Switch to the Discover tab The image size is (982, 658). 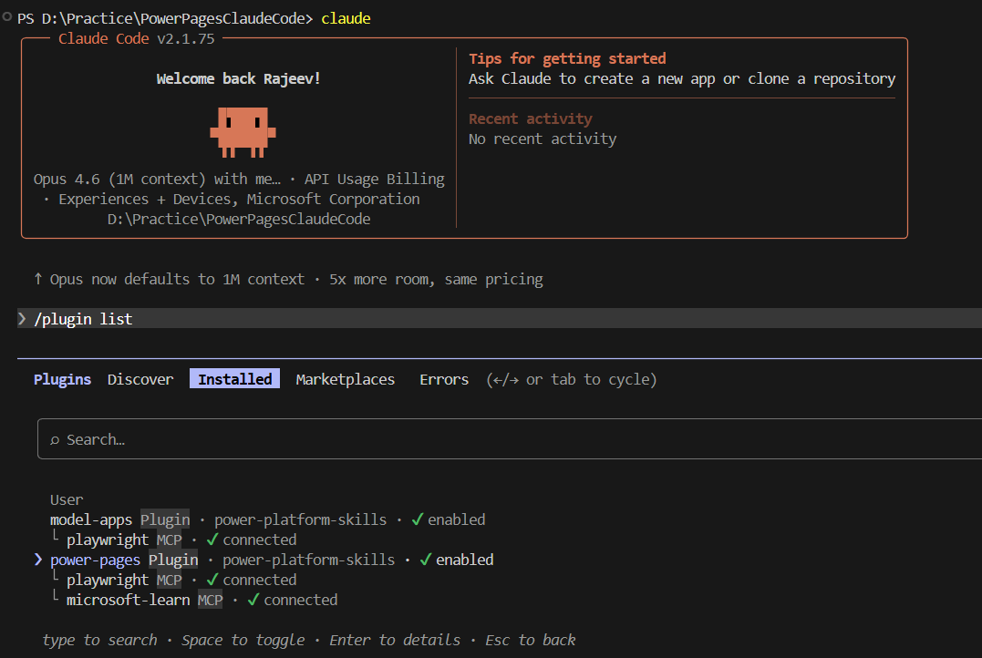(140, 379)
